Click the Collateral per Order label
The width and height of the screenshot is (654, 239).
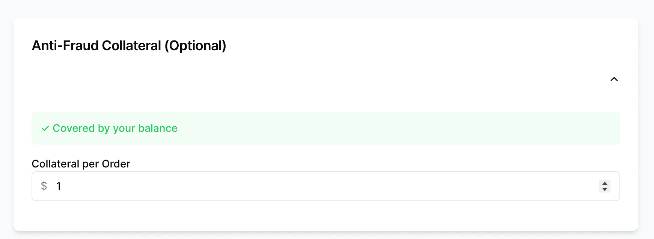(81, 164)
